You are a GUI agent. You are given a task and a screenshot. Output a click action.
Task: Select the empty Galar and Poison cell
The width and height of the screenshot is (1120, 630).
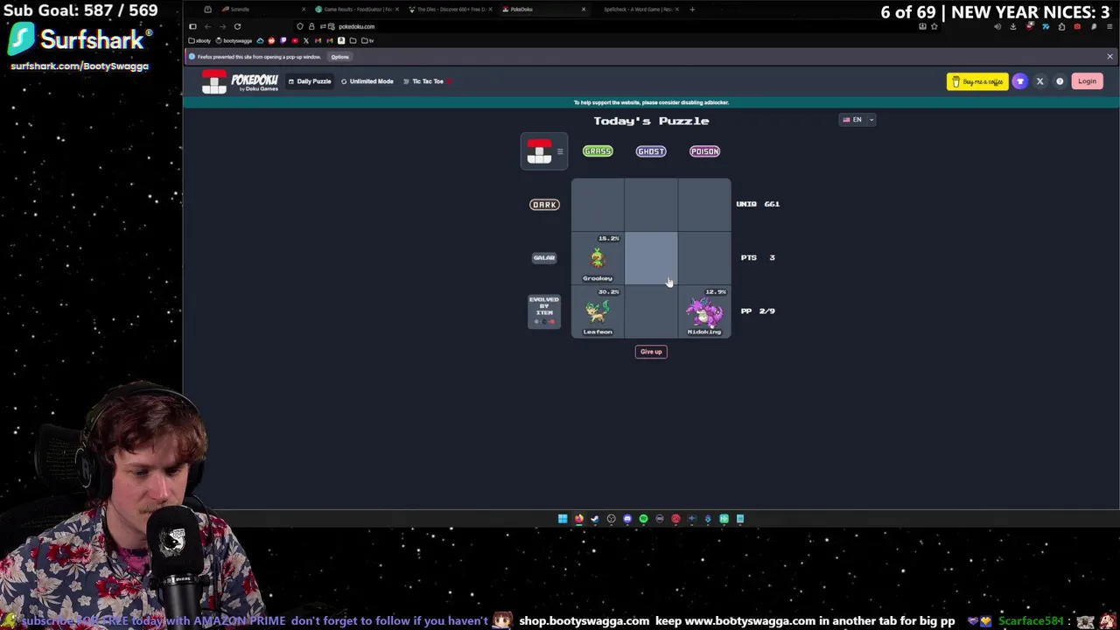click(x=704, y=258)
